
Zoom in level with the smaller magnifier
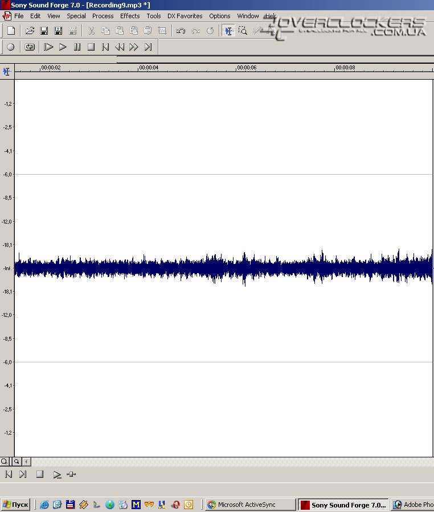(17, 461)
